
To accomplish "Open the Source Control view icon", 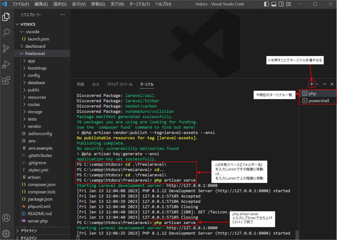I will (6, 48).
